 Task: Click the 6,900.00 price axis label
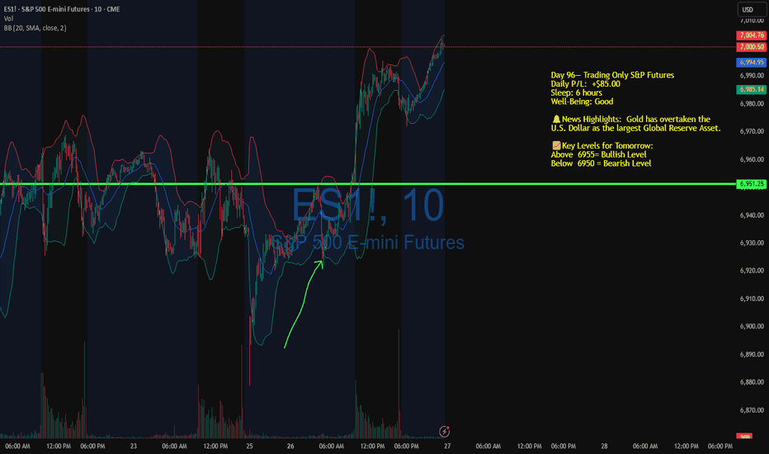tap(752, 326)
